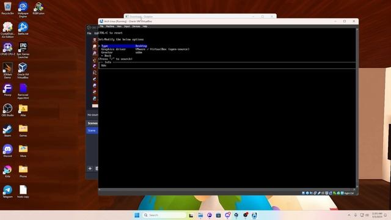Open File Explorer from the taskbar

pyautogui.click(x=200, y=215)
